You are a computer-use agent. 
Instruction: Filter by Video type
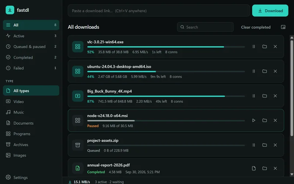click(31, 102)
